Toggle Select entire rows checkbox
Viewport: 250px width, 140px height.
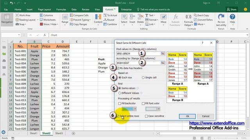point(118,116)
